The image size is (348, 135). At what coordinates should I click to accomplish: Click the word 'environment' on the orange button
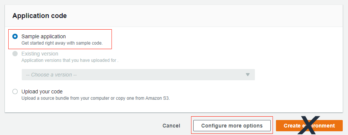[318, 126]
